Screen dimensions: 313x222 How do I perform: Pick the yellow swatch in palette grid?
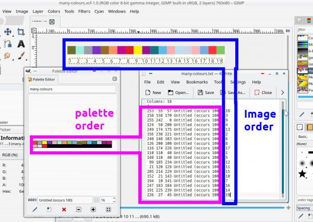(44, 143)
